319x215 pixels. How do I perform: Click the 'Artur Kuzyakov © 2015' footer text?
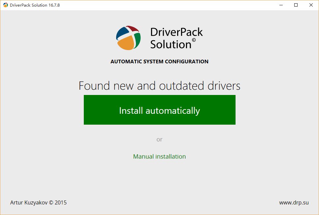(x=38, y=202)
